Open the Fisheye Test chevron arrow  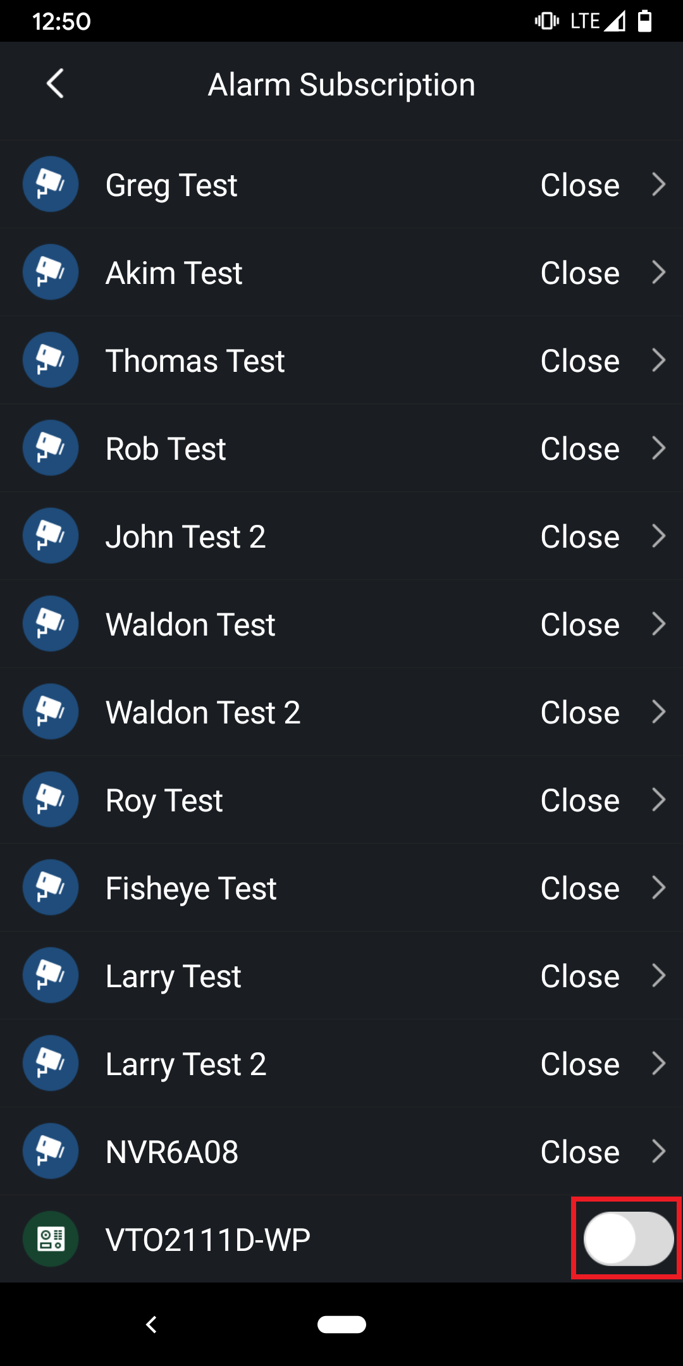click(658, 887)
